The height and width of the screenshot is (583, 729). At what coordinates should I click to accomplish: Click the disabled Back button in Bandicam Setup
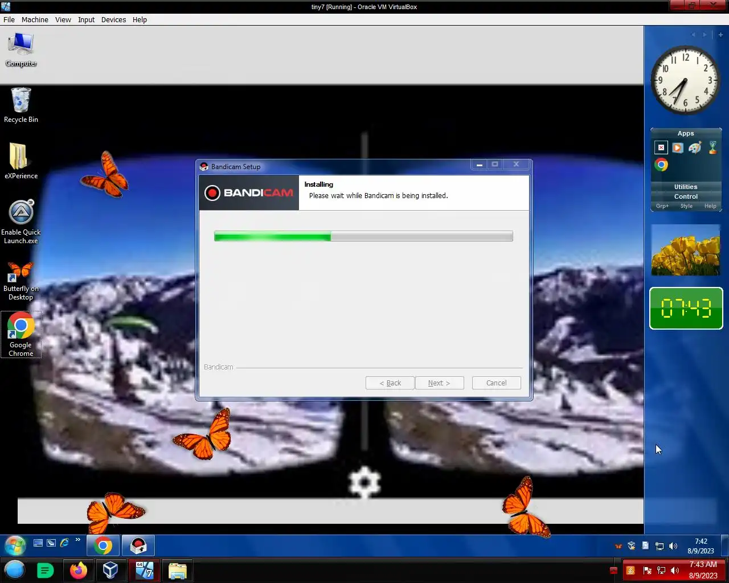click(390, 383)
